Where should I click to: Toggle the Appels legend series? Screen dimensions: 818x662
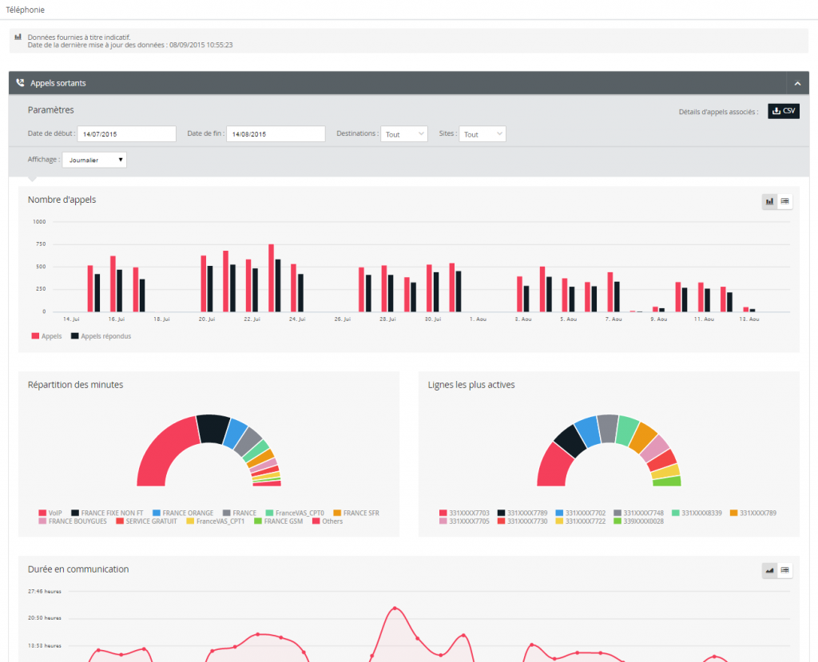coord(46,336)
